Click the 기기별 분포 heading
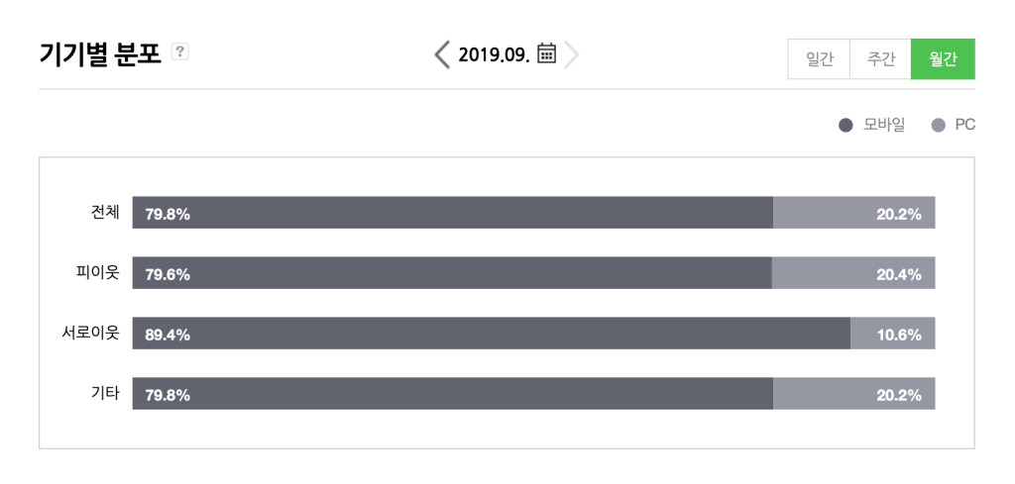This screenshot has width=1015, height=484. [100, 53]
